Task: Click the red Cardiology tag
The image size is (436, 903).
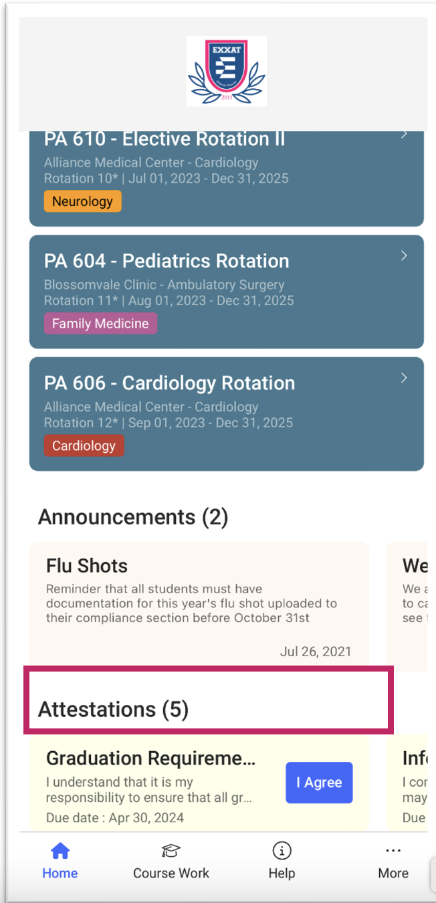Action: [84, 446]
